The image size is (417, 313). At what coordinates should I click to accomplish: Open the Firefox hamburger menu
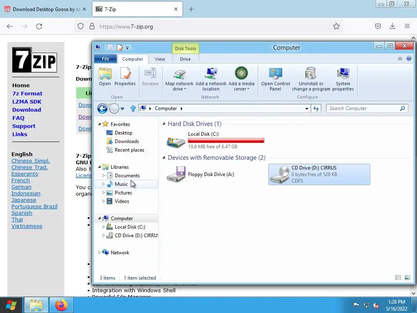pyautogui.click(x=407, y=26)
